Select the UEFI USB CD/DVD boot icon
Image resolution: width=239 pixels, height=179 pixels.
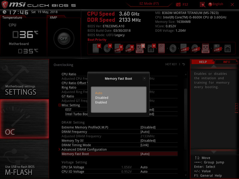click(x=129, y=48)
